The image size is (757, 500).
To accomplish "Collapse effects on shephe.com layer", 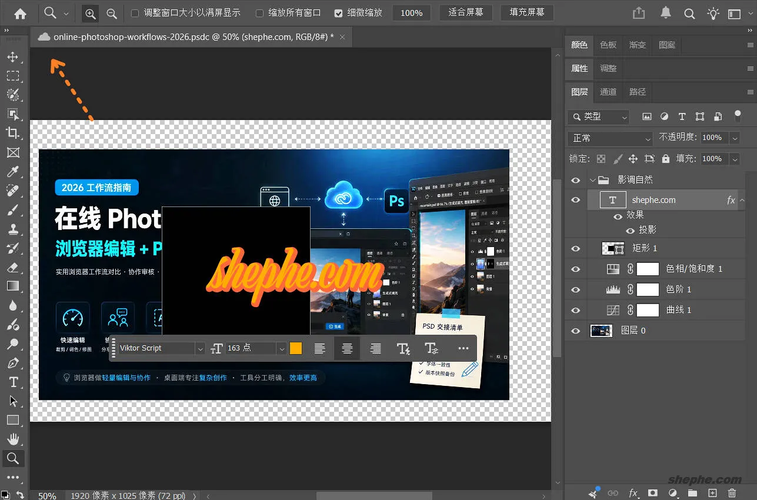I will [x=742, y=200].
